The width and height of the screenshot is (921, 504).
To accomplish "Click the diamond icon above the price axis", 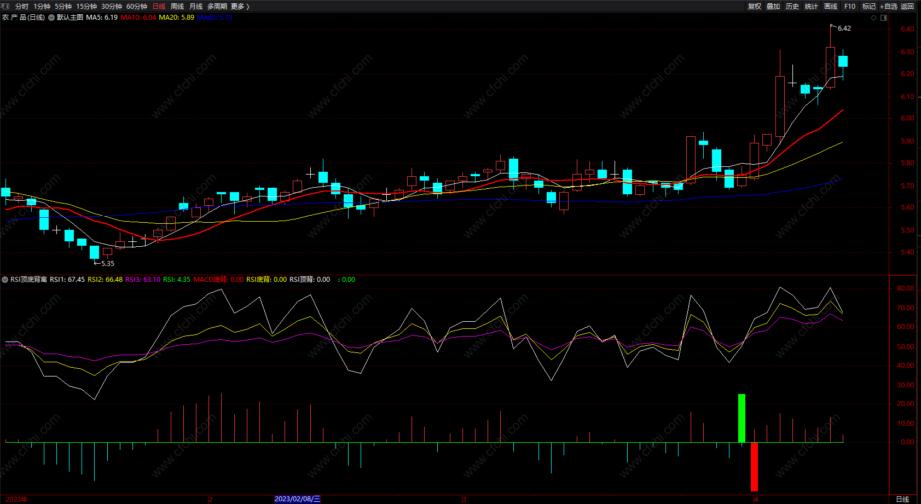I will [x=873, y=18].
